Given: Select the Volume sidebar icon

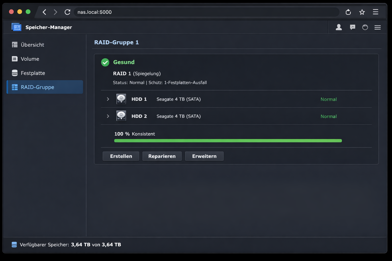Looking at the screenshot, I should (x=15, y=59).
